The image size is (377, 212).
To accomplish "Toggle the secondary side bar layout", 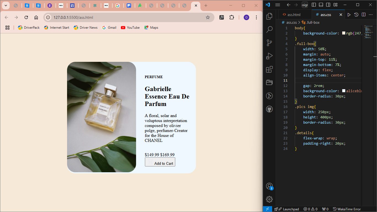I will coord(328,5).
